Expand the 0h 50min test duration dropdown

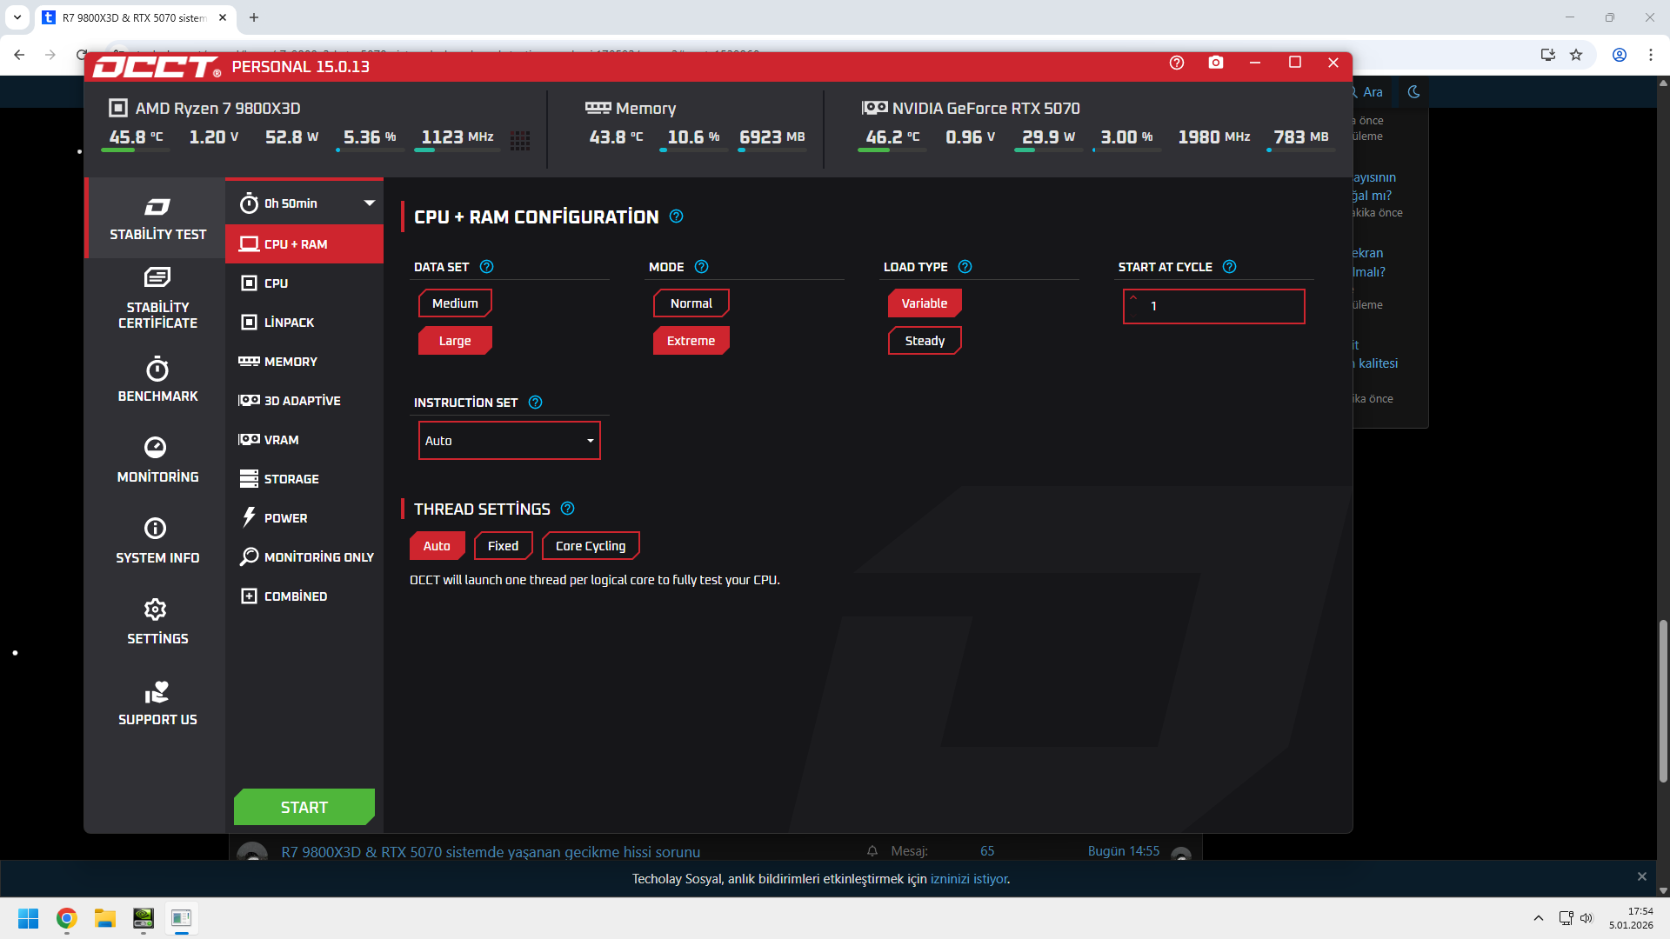click(x=304, y=203)
